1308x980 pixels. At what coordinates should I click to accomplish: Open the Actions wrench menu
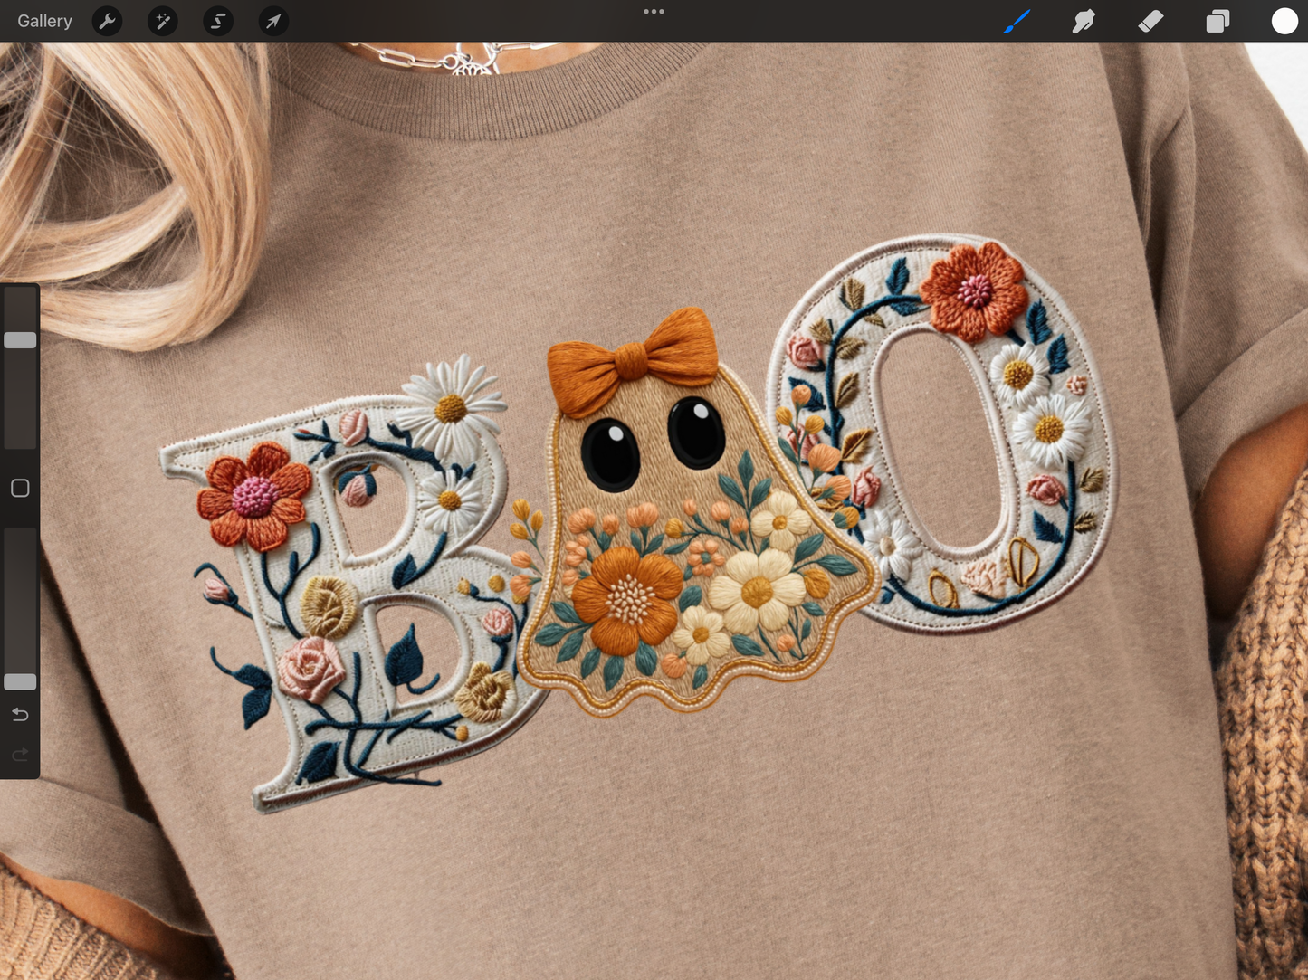tap(108, 21)
